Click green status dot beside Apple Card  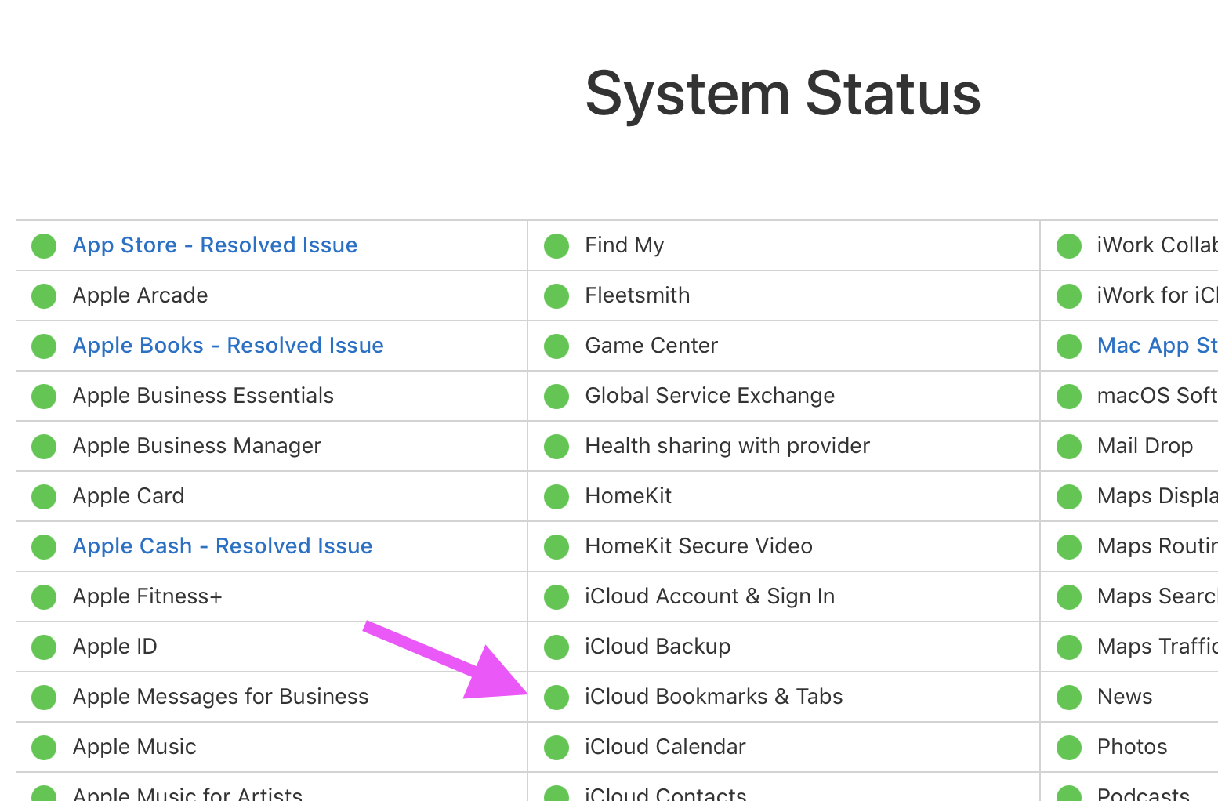click(44, 497)
